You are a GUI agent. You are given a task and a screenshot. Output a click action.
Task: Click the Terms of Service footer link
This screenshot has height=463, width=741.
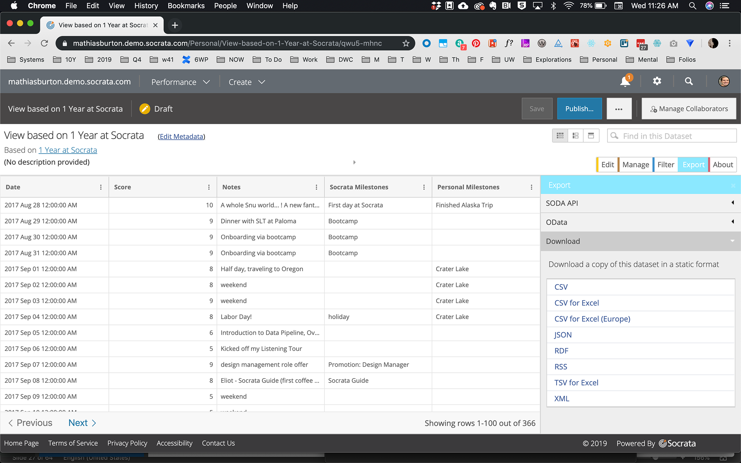point(73,443)
